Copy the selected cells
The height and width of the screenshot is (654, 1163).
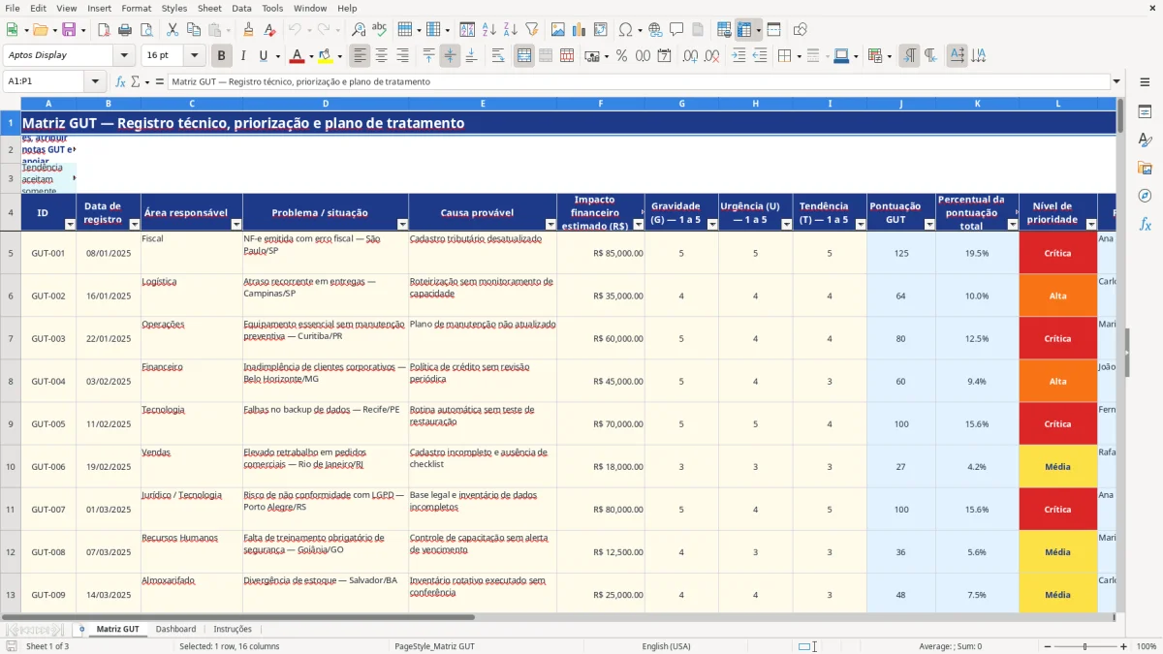tap(193, 30)
